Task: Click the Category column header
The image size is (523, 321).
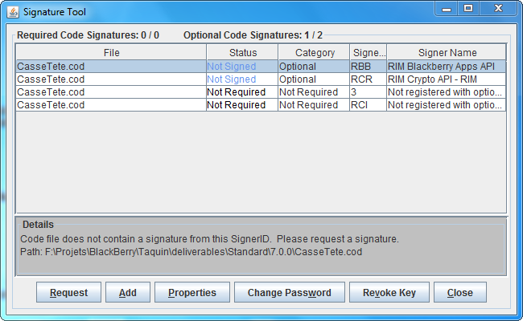Action: coord(314,53)
